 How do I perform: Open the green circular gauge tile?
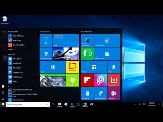tap(87, 54)
